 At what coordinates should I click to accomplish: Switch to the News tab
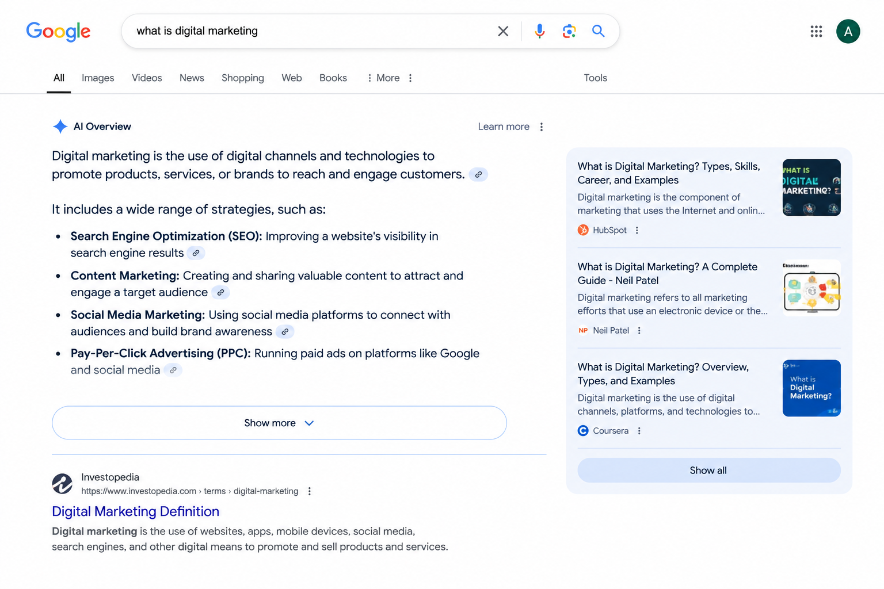(192, 78)
